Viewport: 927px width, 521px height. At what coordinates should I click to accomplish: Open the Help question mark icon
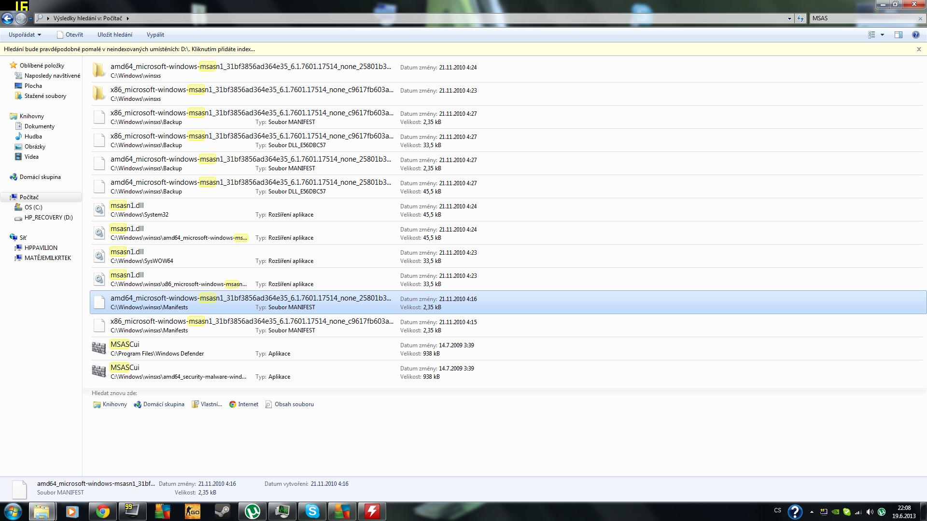pyautogui.click(x=915, y=35)
